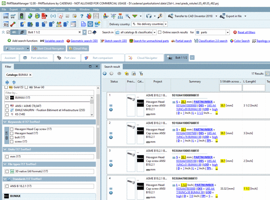The width and height of the screenshot is (270, 200).
Task: Click the database with question mark icon
Action: [x=66, y=24]
